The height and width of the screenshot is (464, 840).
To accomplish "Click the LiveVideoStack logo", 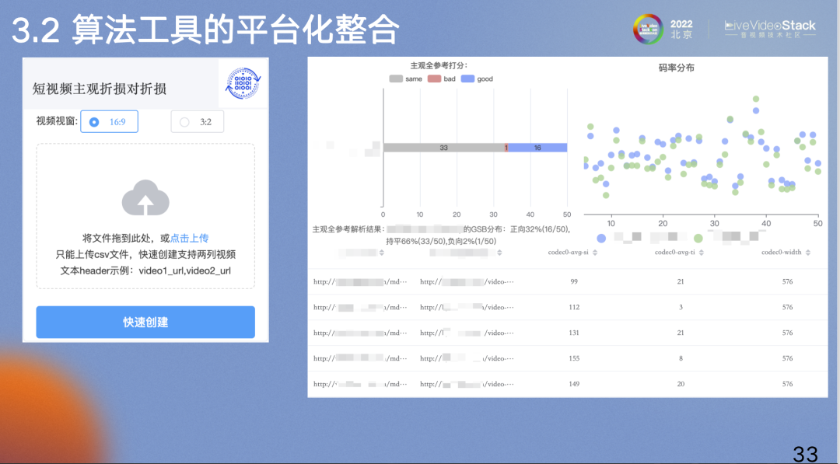I will (770, 30).
